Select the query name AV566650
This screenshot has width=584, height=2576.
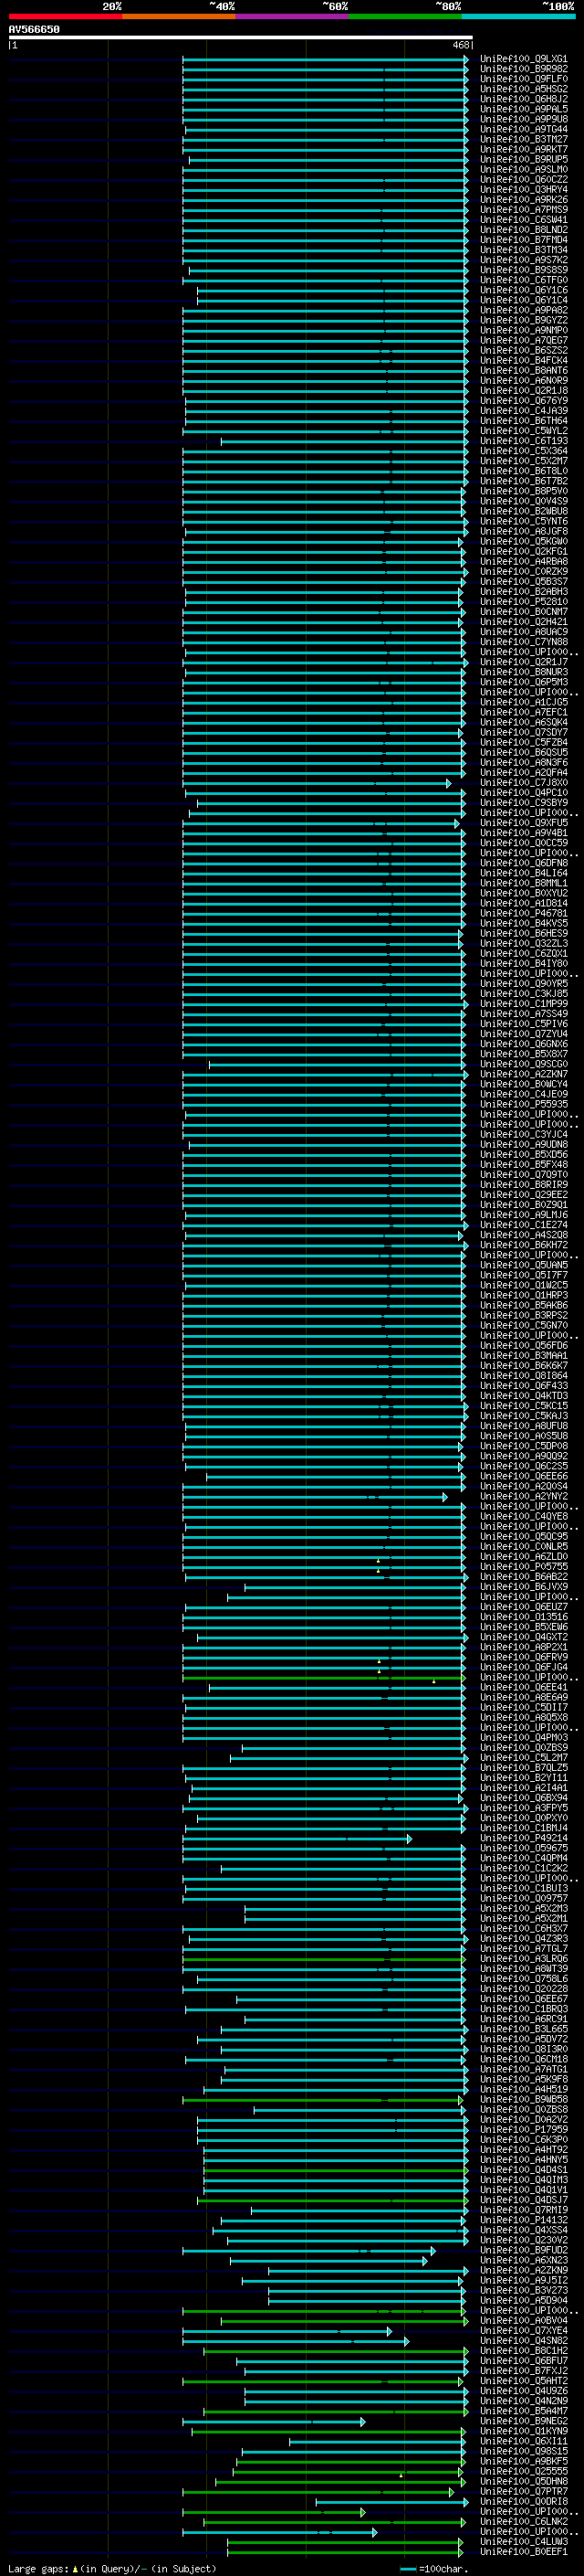tap(34, 30)
